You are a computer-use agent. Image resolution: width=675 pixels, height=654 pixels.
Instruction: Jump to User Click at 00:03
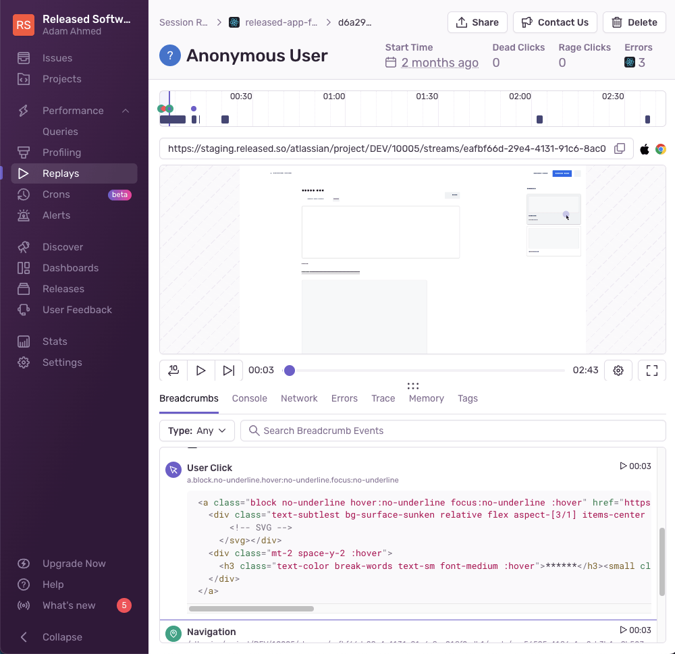pyautogui.click(x=635, y=466)
